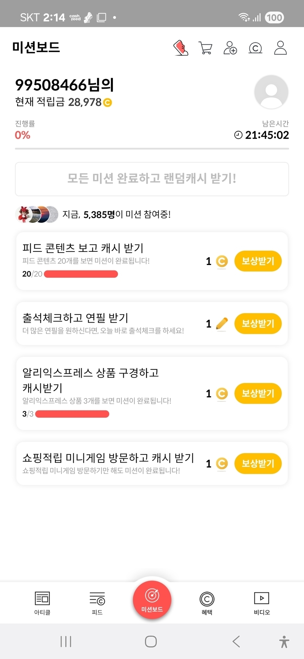
Task: Open the 비디오 tab
Action: coord(262,603)
